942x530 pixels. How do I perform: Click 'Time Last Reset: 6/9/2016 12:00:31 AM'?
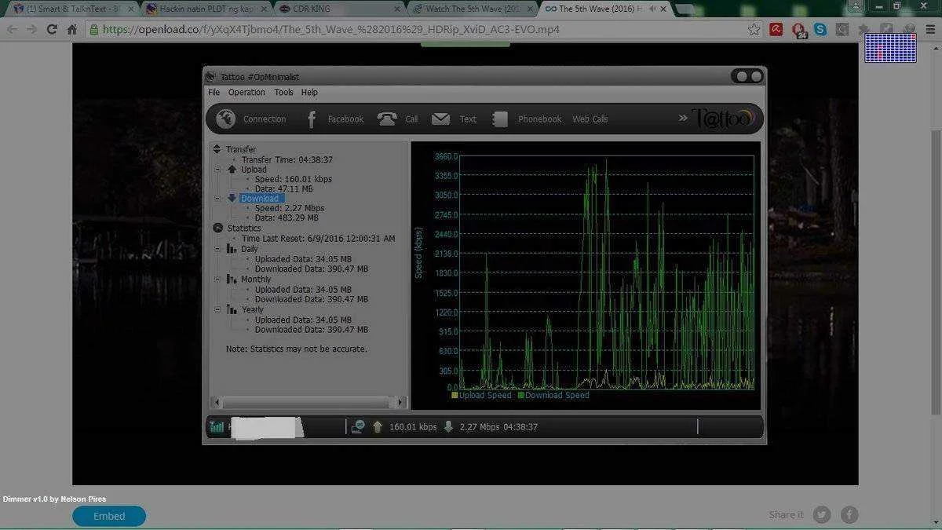tap(318, 238)
